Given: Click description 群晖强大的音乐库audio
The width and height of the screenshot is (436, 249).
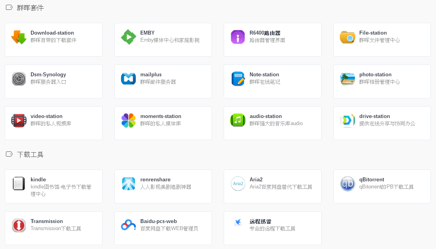Looking at the screenshot, I should [276, 124].
